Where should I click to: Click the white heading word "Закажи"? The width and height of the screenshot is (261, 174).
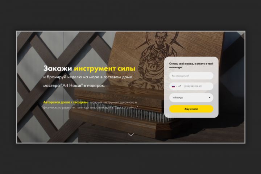(58, 69)
